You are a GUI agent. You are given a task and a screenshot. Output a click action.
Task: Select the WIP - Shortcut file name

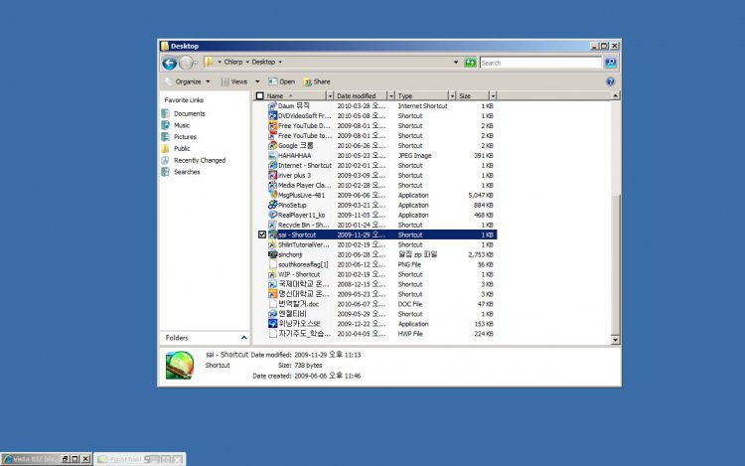click(299, 274)
